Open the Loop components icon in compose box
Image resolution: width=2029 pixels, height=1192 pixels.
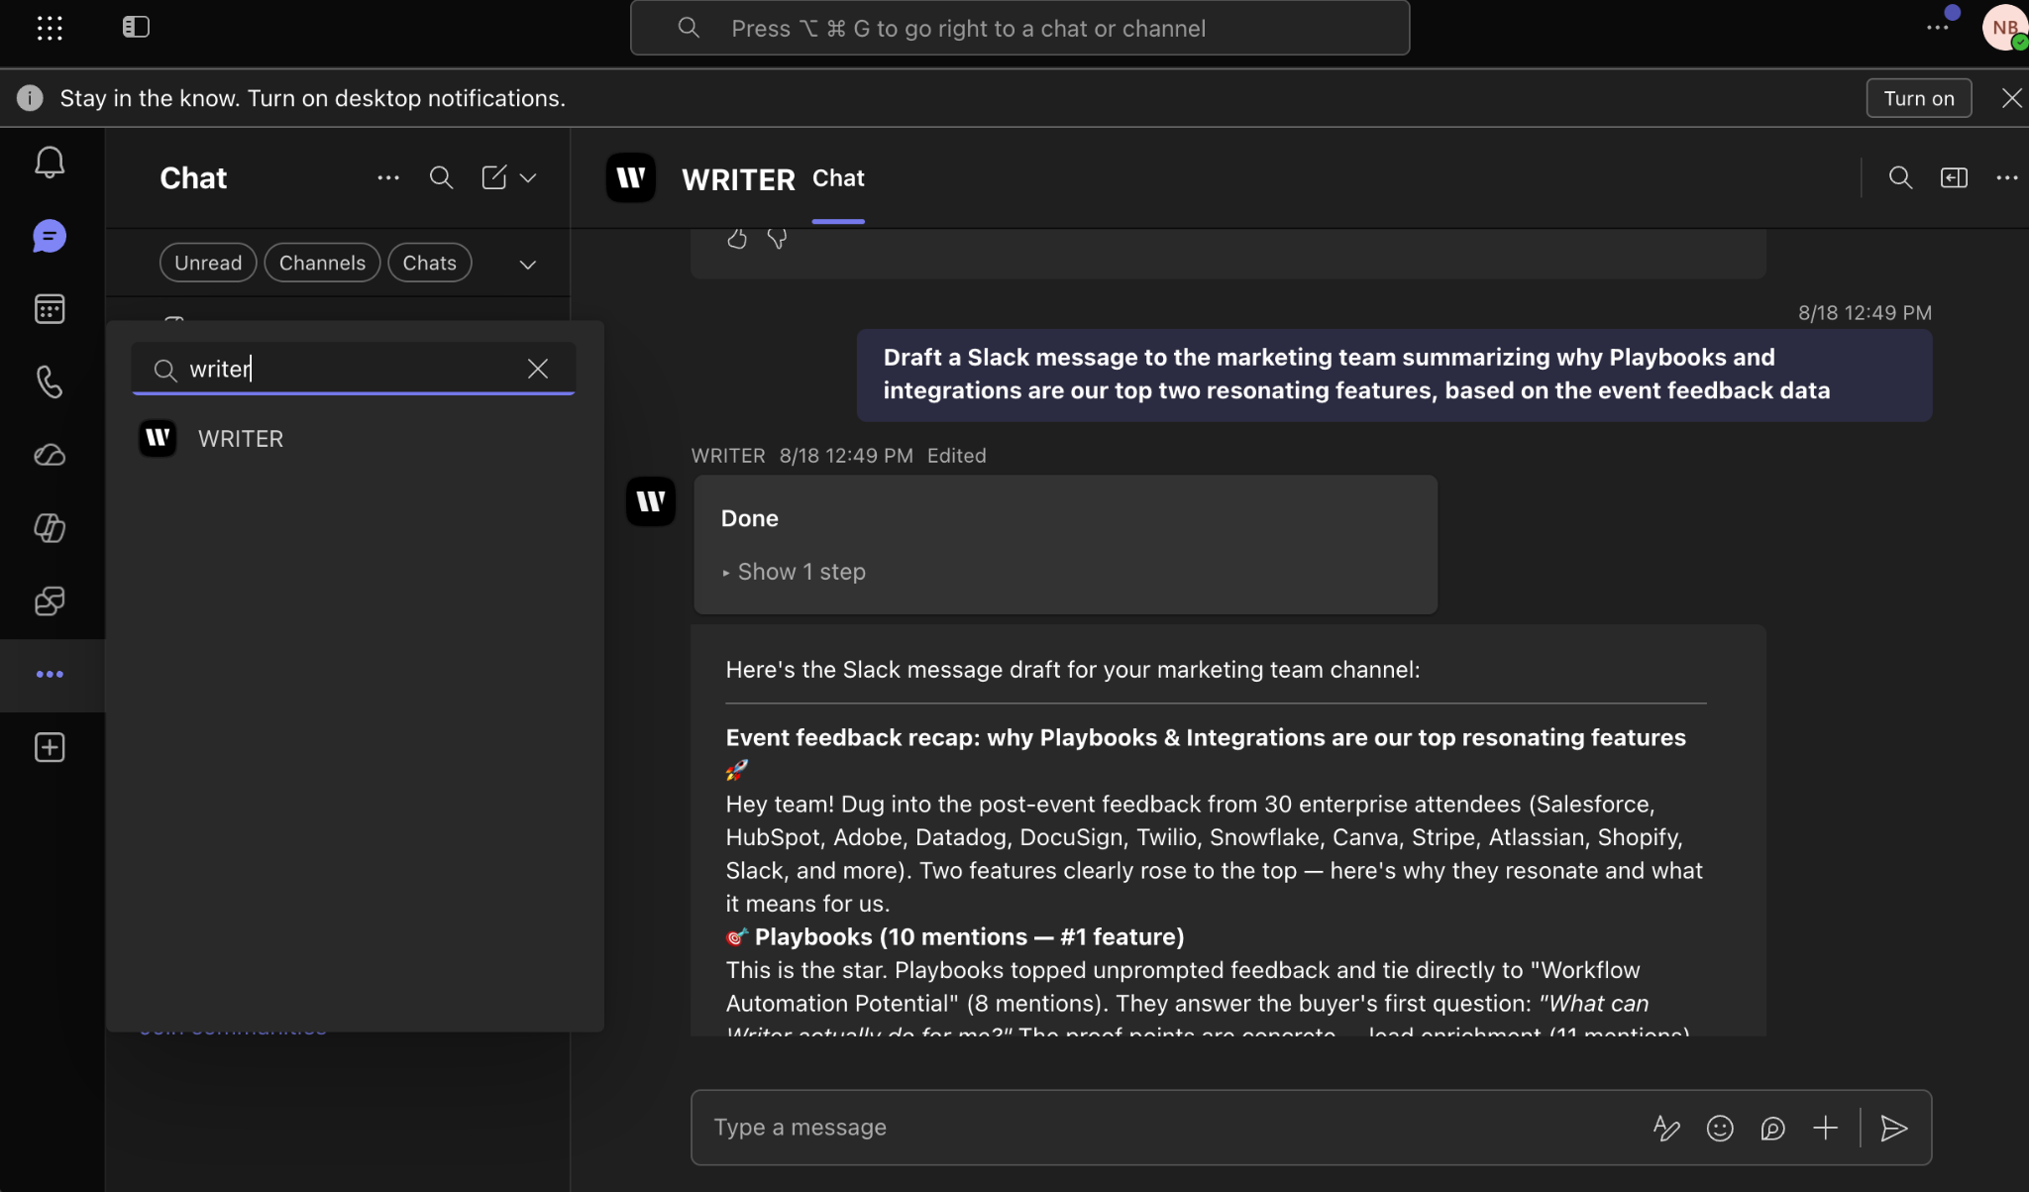[x=1772, y=1128]
